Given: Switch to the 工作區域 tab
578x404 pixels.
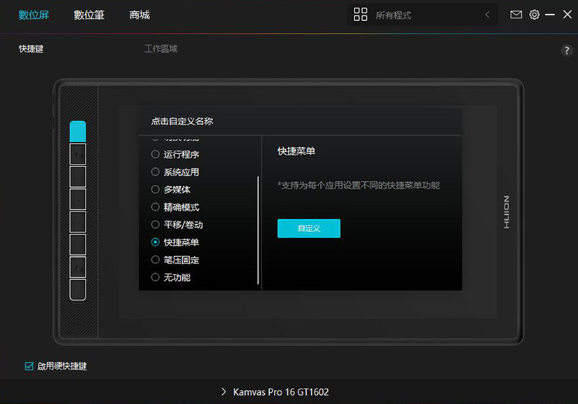Looking at the screenshot, I should (x=161, y=49).
